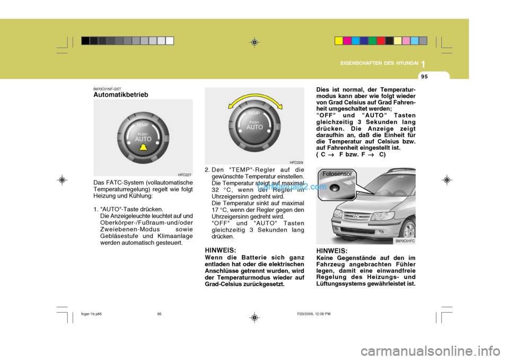
Task: Click step 2 about the "TEMP"-Regler
Action: [x=254, y=203]
